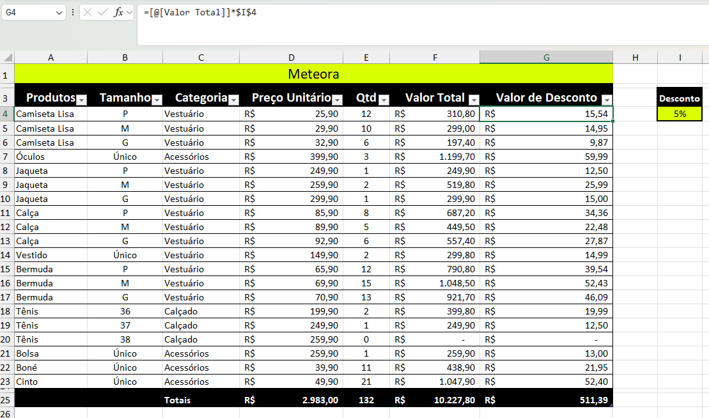Select column E header

pos(366,58)
